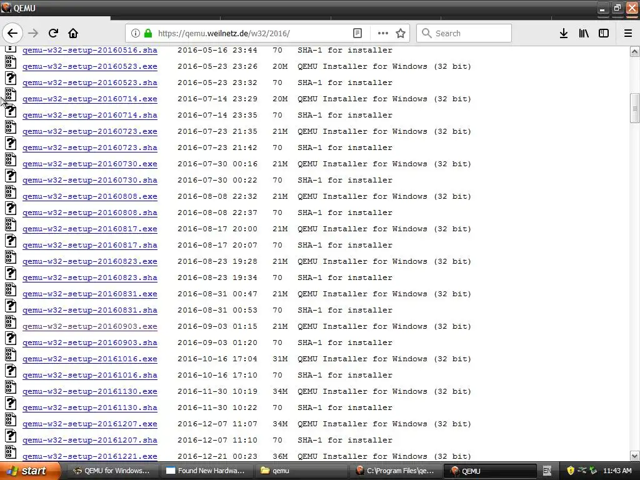The width and height of the screenshot is (640, 480).
Task: Open qemu-w32-setup-20160831.sha checksum link
Action: [90, 310]
